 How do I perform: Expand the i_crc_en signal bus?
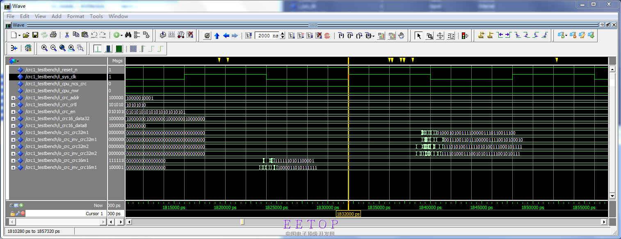tap(13, 112)
